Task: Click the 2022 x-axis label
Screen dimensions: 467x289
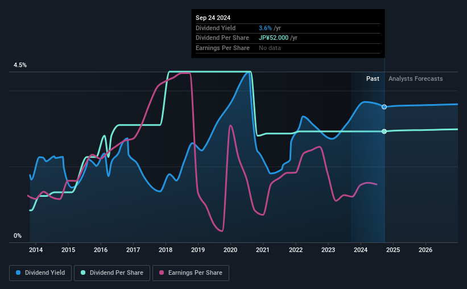Action: tap(296, 250)
